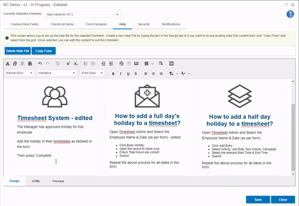Open the Insert hyperlink globe icon
The width and height of the screenshot is (299, 206).
(x=121, y=63)
